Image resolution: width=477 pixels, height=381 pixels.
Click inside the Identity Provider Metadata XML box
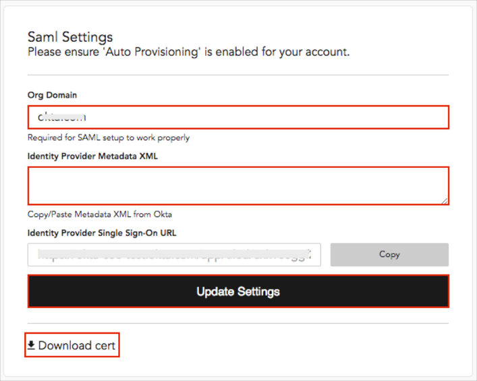237,185
